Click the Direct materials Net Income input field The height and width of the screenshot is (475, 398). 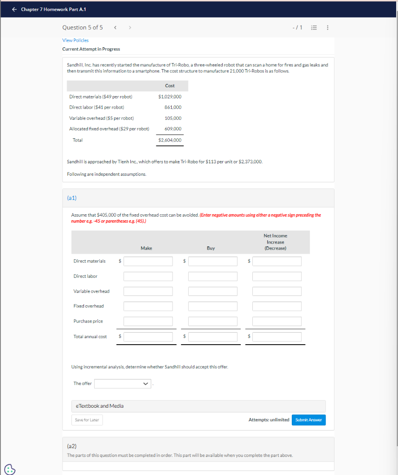click(x=277, y=261)
